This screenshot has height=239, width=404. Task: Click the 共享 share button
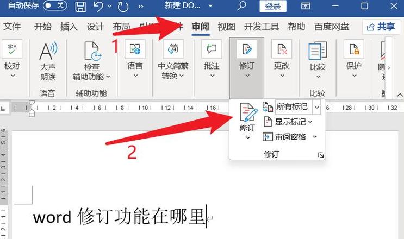click(381, 27)
